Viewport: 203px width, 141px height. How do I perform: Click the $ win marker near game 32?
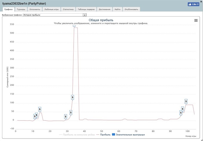tap(71, 112)
